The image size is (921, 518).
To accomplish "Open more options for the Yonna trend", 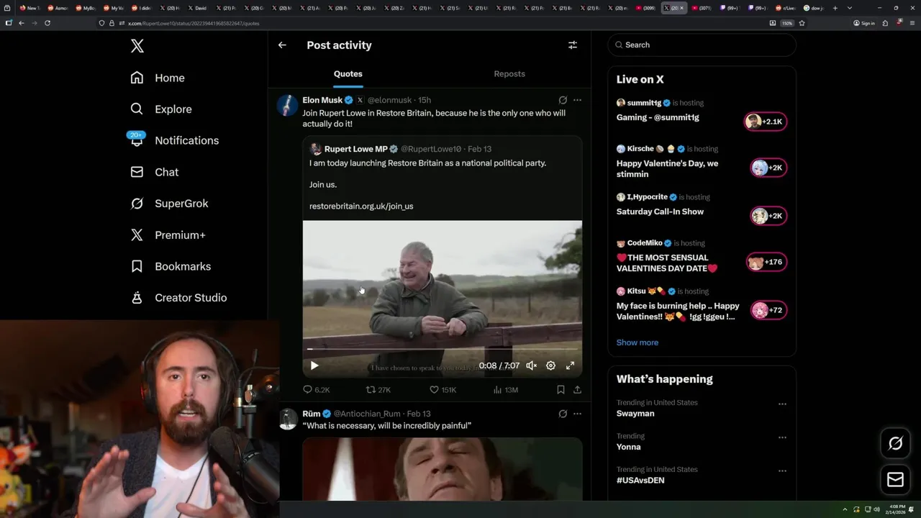I will tap(782, 437).
